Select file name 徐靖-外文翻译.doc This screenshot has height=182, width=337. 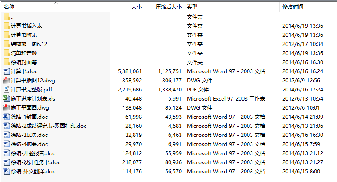[33, 172]
